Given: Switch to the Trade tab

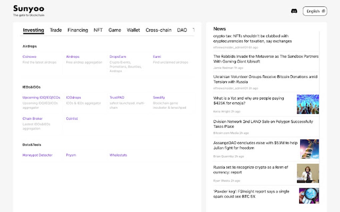Looking at the screenshot, I should click(56, 30).
